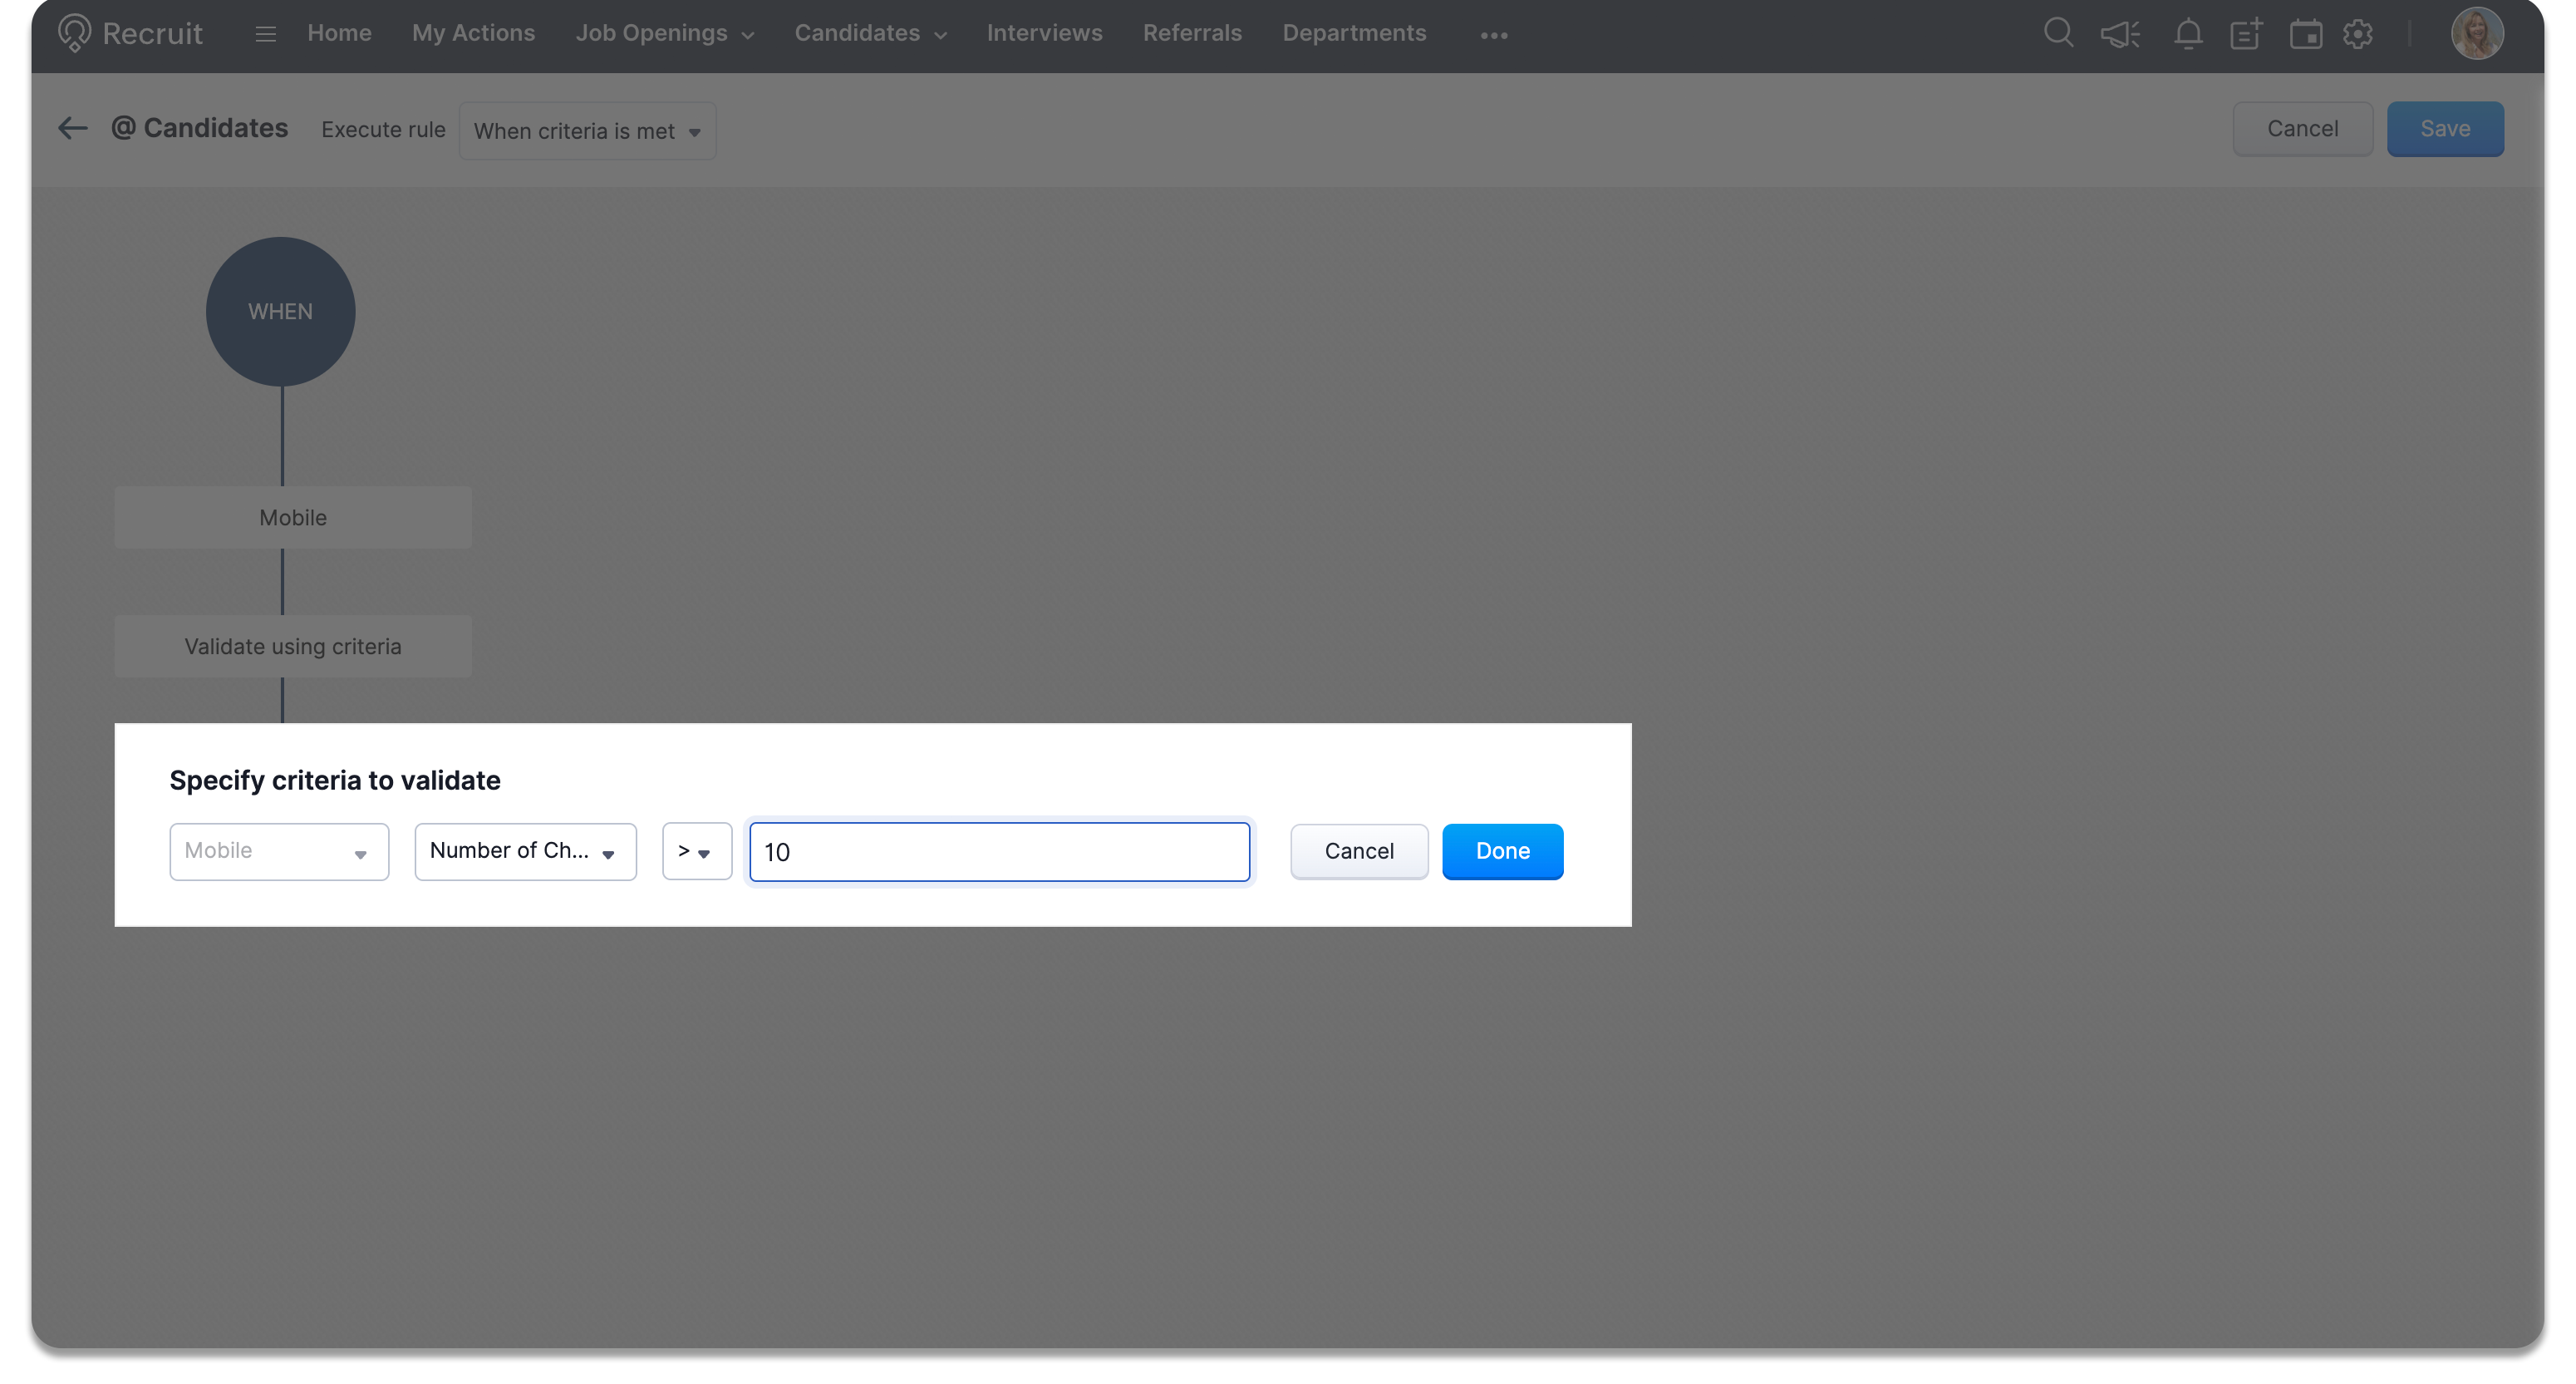Go back using the left arrow
Image resolution: width=2576 pixels, height=1384 pixels.
click(x=73, y=128)
